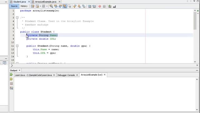Toggle Rectangular Selection mode
This screenshot has width=200, height=113.
pyautogui.click(x=69, y=6)
